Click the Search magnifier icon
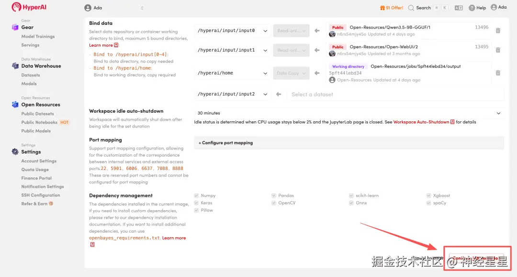 pos(411,8)
